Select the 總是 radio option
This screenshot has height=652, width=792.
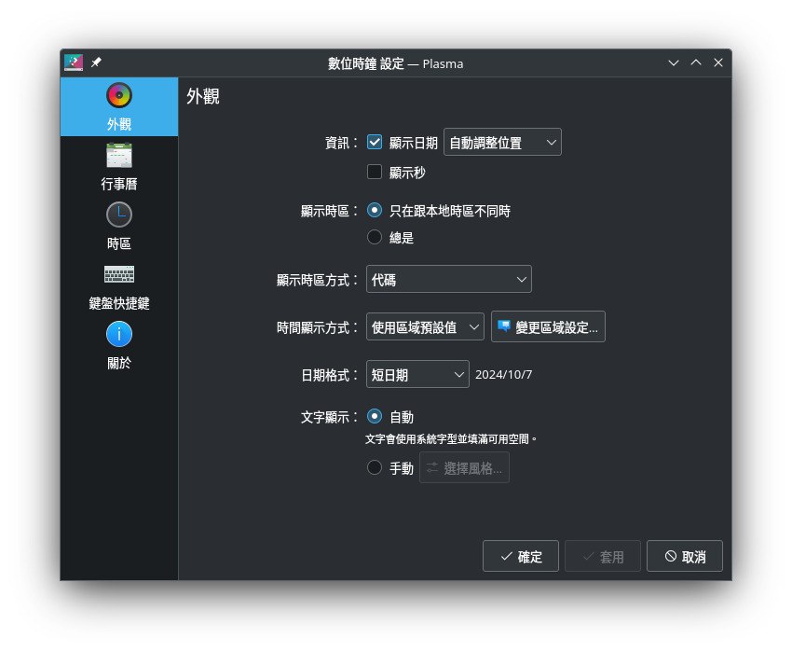pyautogui.click(x=375, y=237)
